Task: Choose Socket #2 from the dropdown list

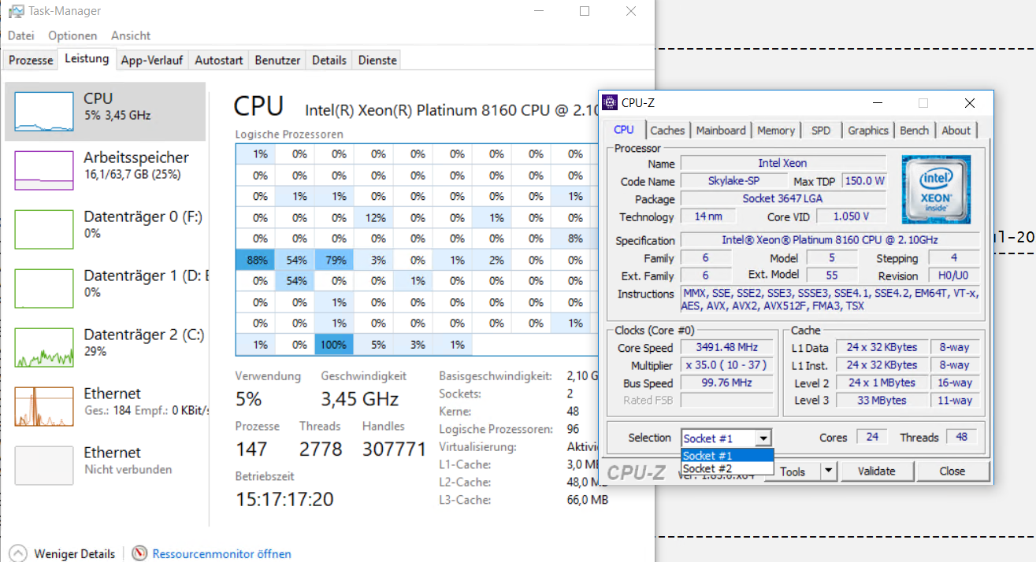Action: [727, 468]
